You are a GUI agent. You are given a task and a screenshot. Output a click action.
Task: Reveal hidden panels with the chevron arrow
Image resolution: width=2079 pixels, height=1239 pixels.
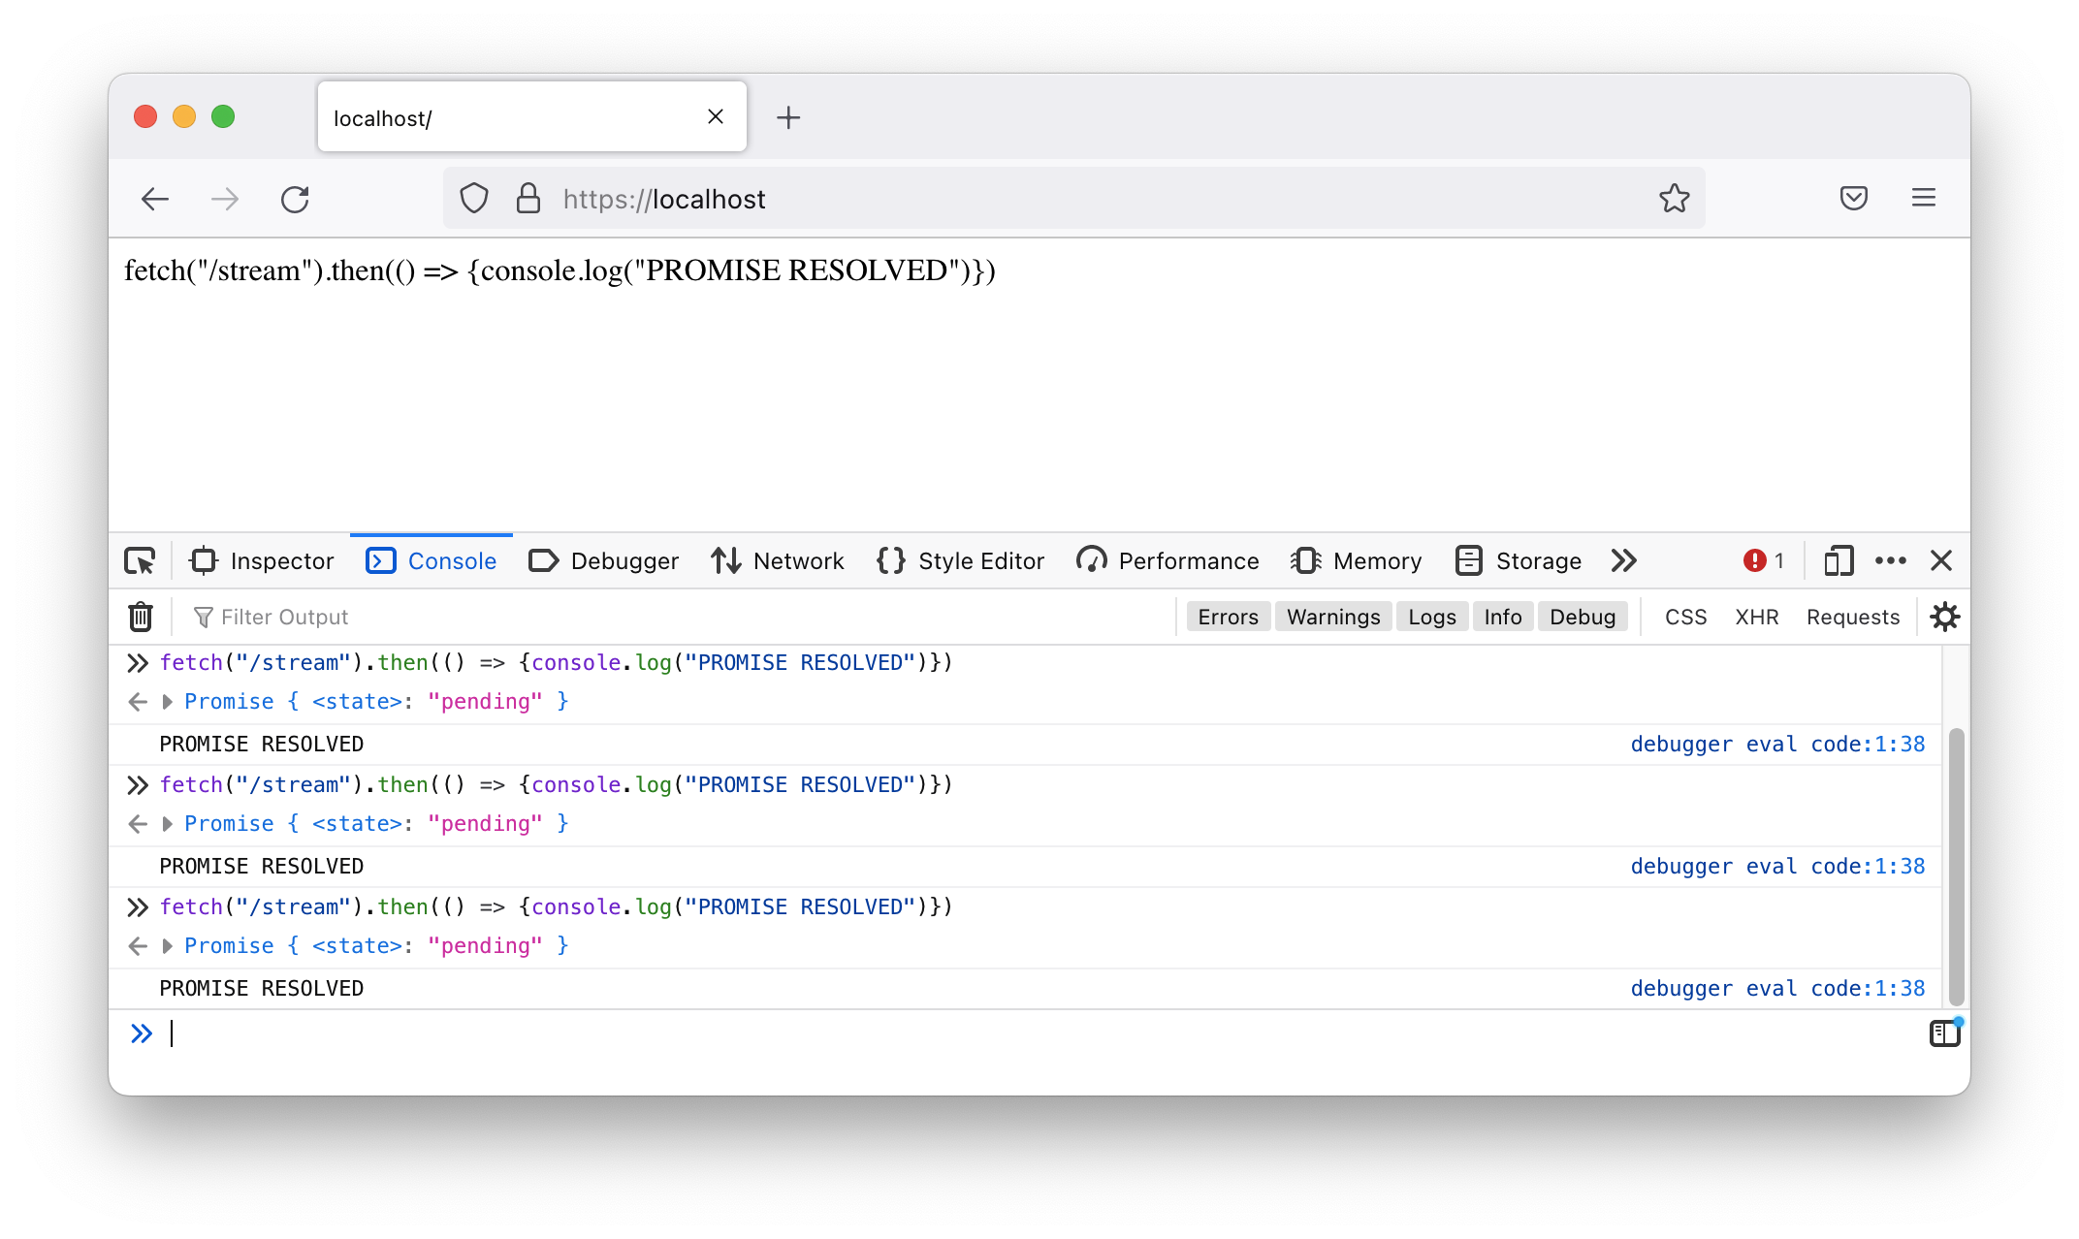(1623, 560)
